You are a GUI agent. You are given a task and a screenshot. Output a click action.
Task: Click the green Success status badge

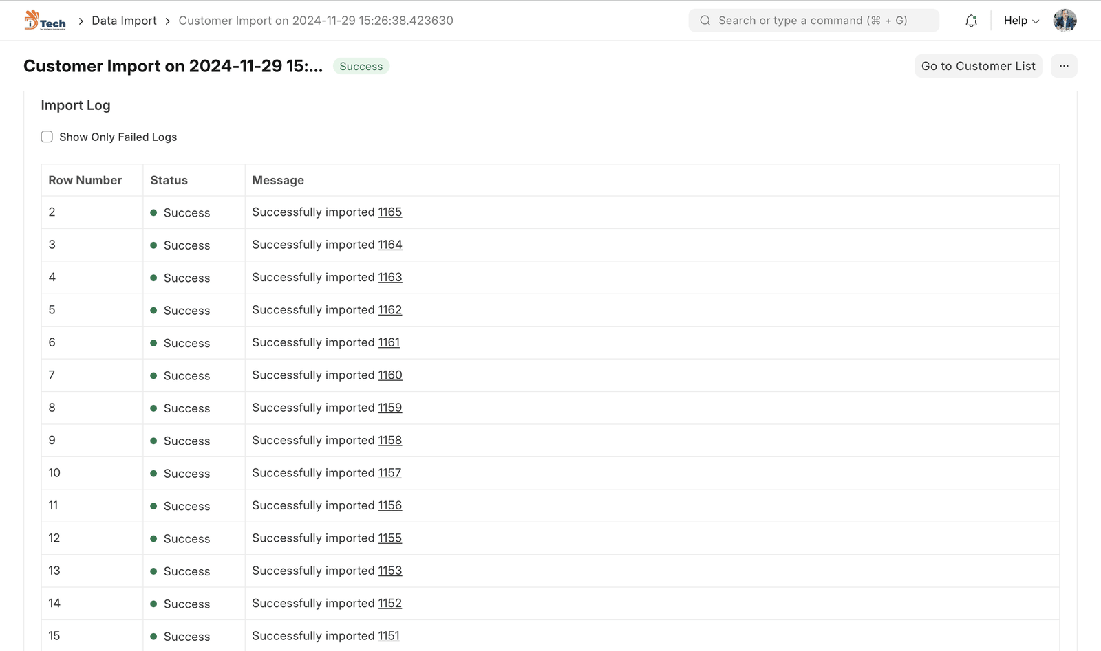coord(361,66)
